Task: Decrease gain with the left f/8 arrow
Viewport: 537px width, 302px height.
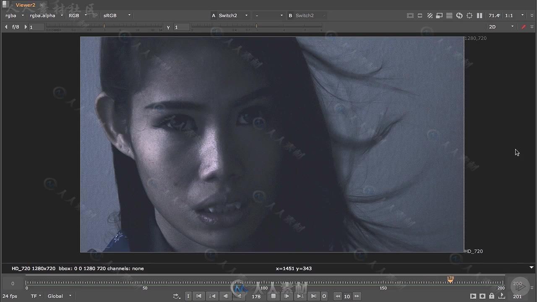Action: coord(6,27)
